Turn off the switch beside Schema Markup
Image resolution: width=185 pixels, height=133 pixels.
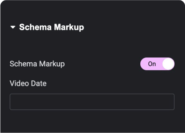(157, 64)
